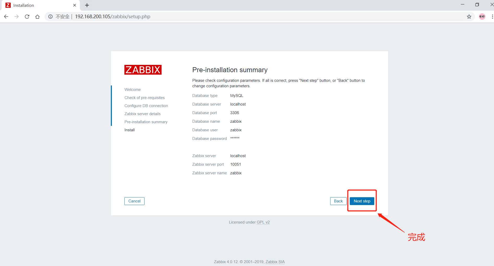
Task: Click the database port 3306 value
Action: point(234,113)
